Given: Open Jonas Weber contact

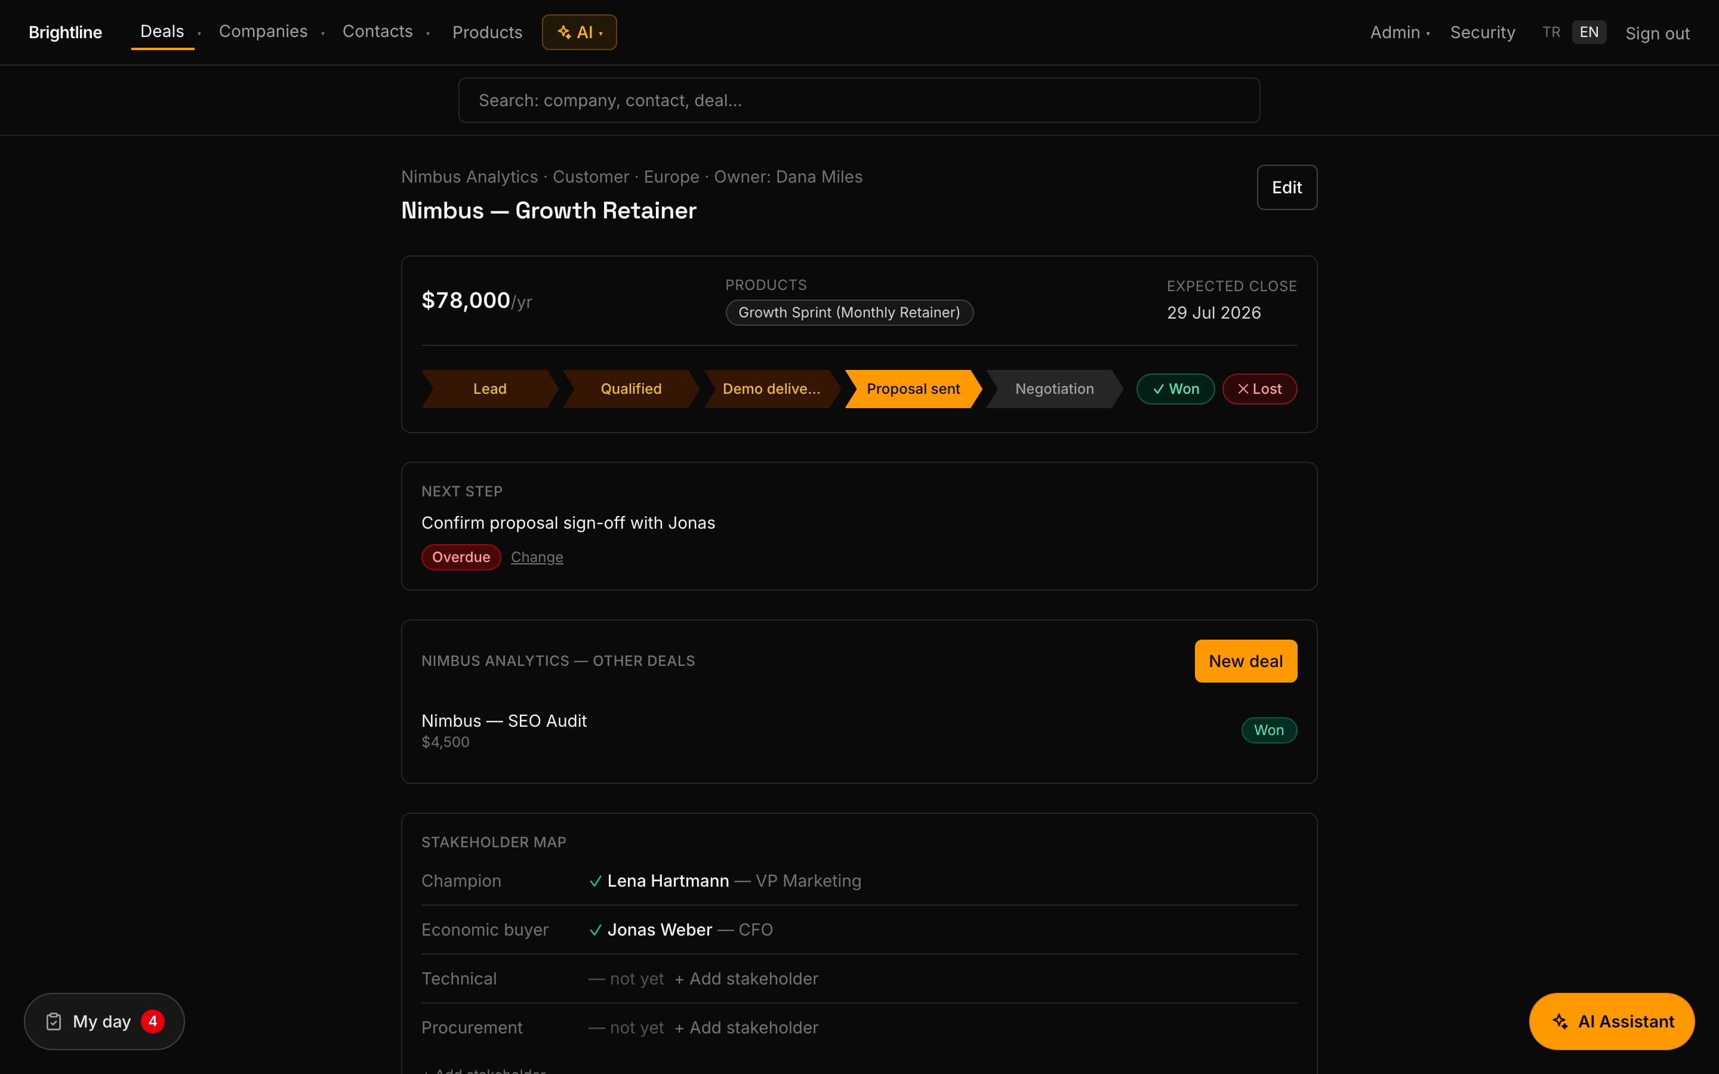Looking at the screenshot, I should [659, 930].
